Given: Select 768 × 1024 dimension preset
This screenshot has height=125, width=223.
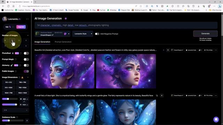Looking at the screenshot, I should coord(22,87).
